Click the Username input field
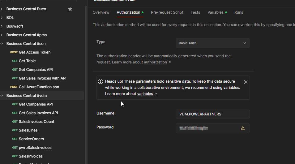The height and width of the screenshot is (164, 295). [213, 114]
